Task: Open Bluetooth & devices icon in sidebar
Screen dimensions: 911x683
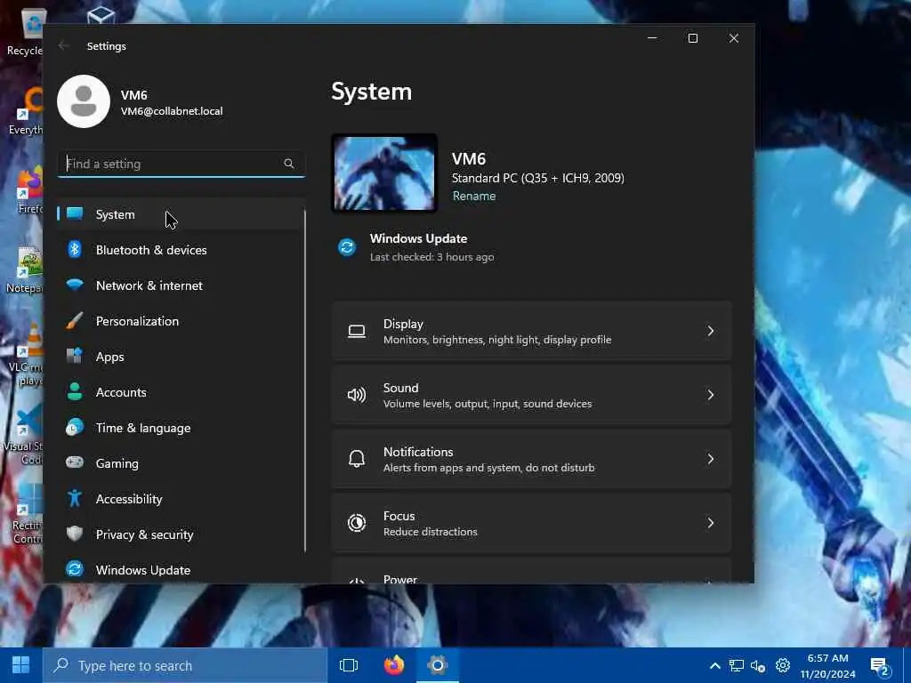Action: (75, 250)
